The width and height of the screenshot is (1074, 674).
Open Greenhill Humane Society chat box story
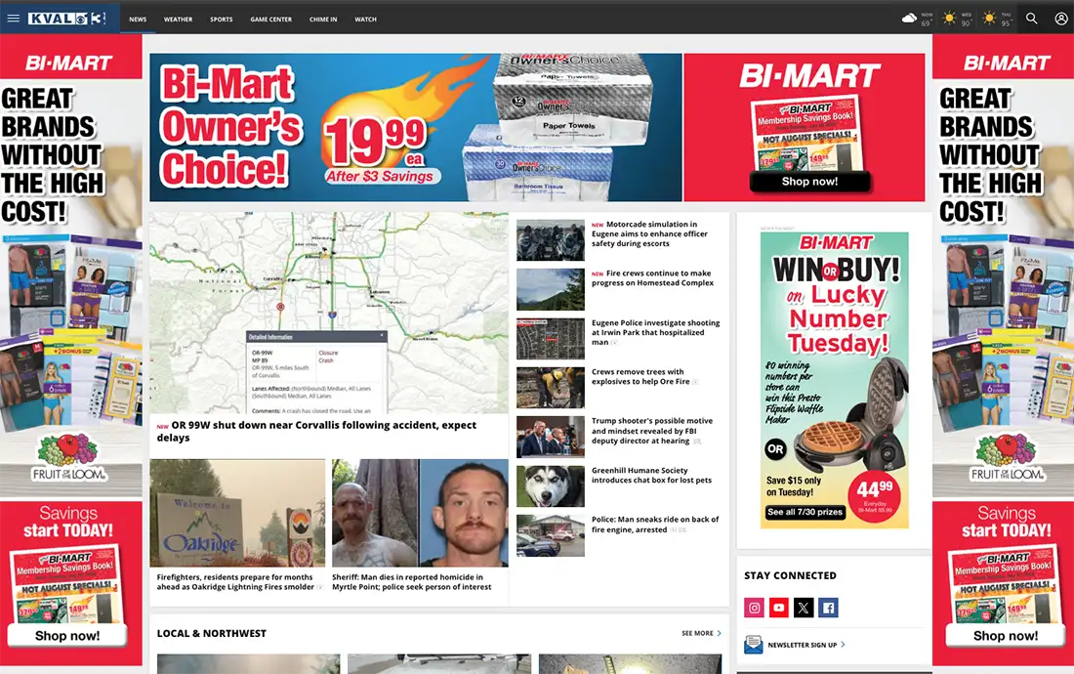(651, 476)
